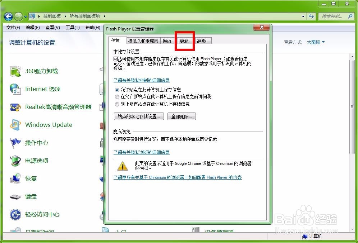The width and height of the screenshot is (358, 243).
Task: Open 电源选项 battery icon
Action: [15, 161]
